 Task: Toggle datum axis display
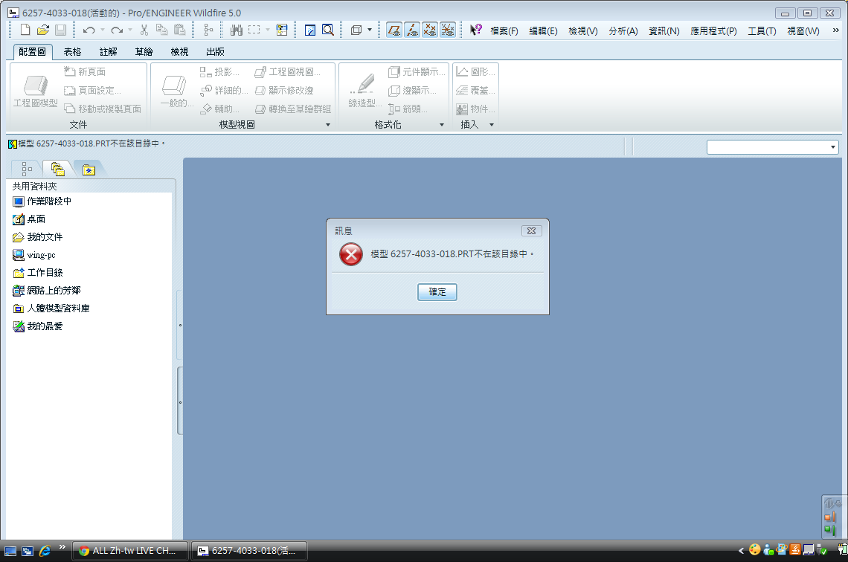tap(412, 30)
